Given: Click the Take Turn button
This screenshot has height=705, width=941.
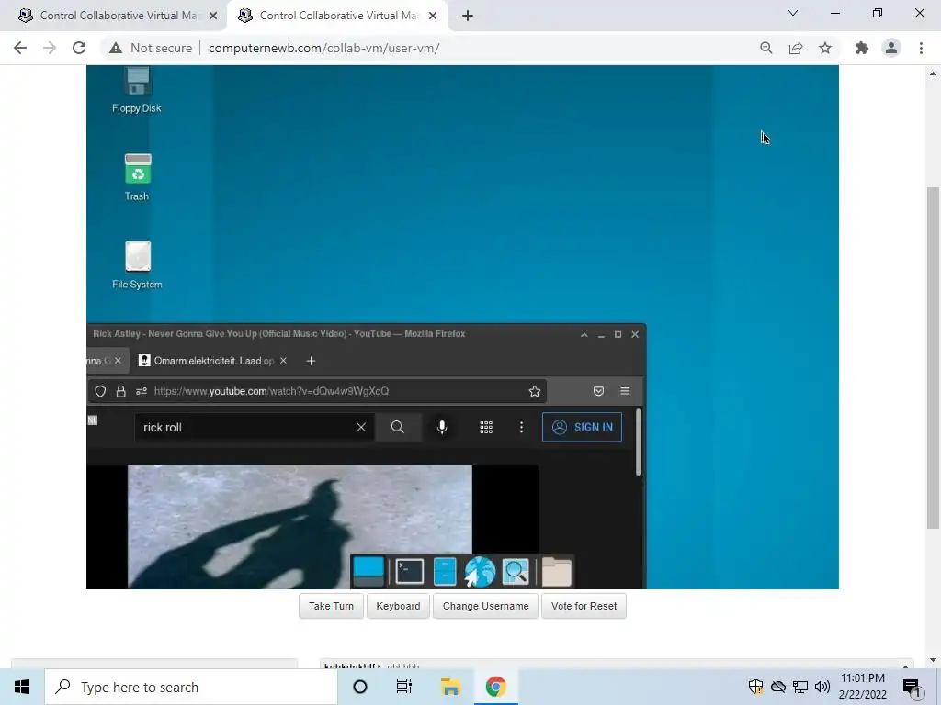Looking at the screenshot, I should (x=331, y=606).
